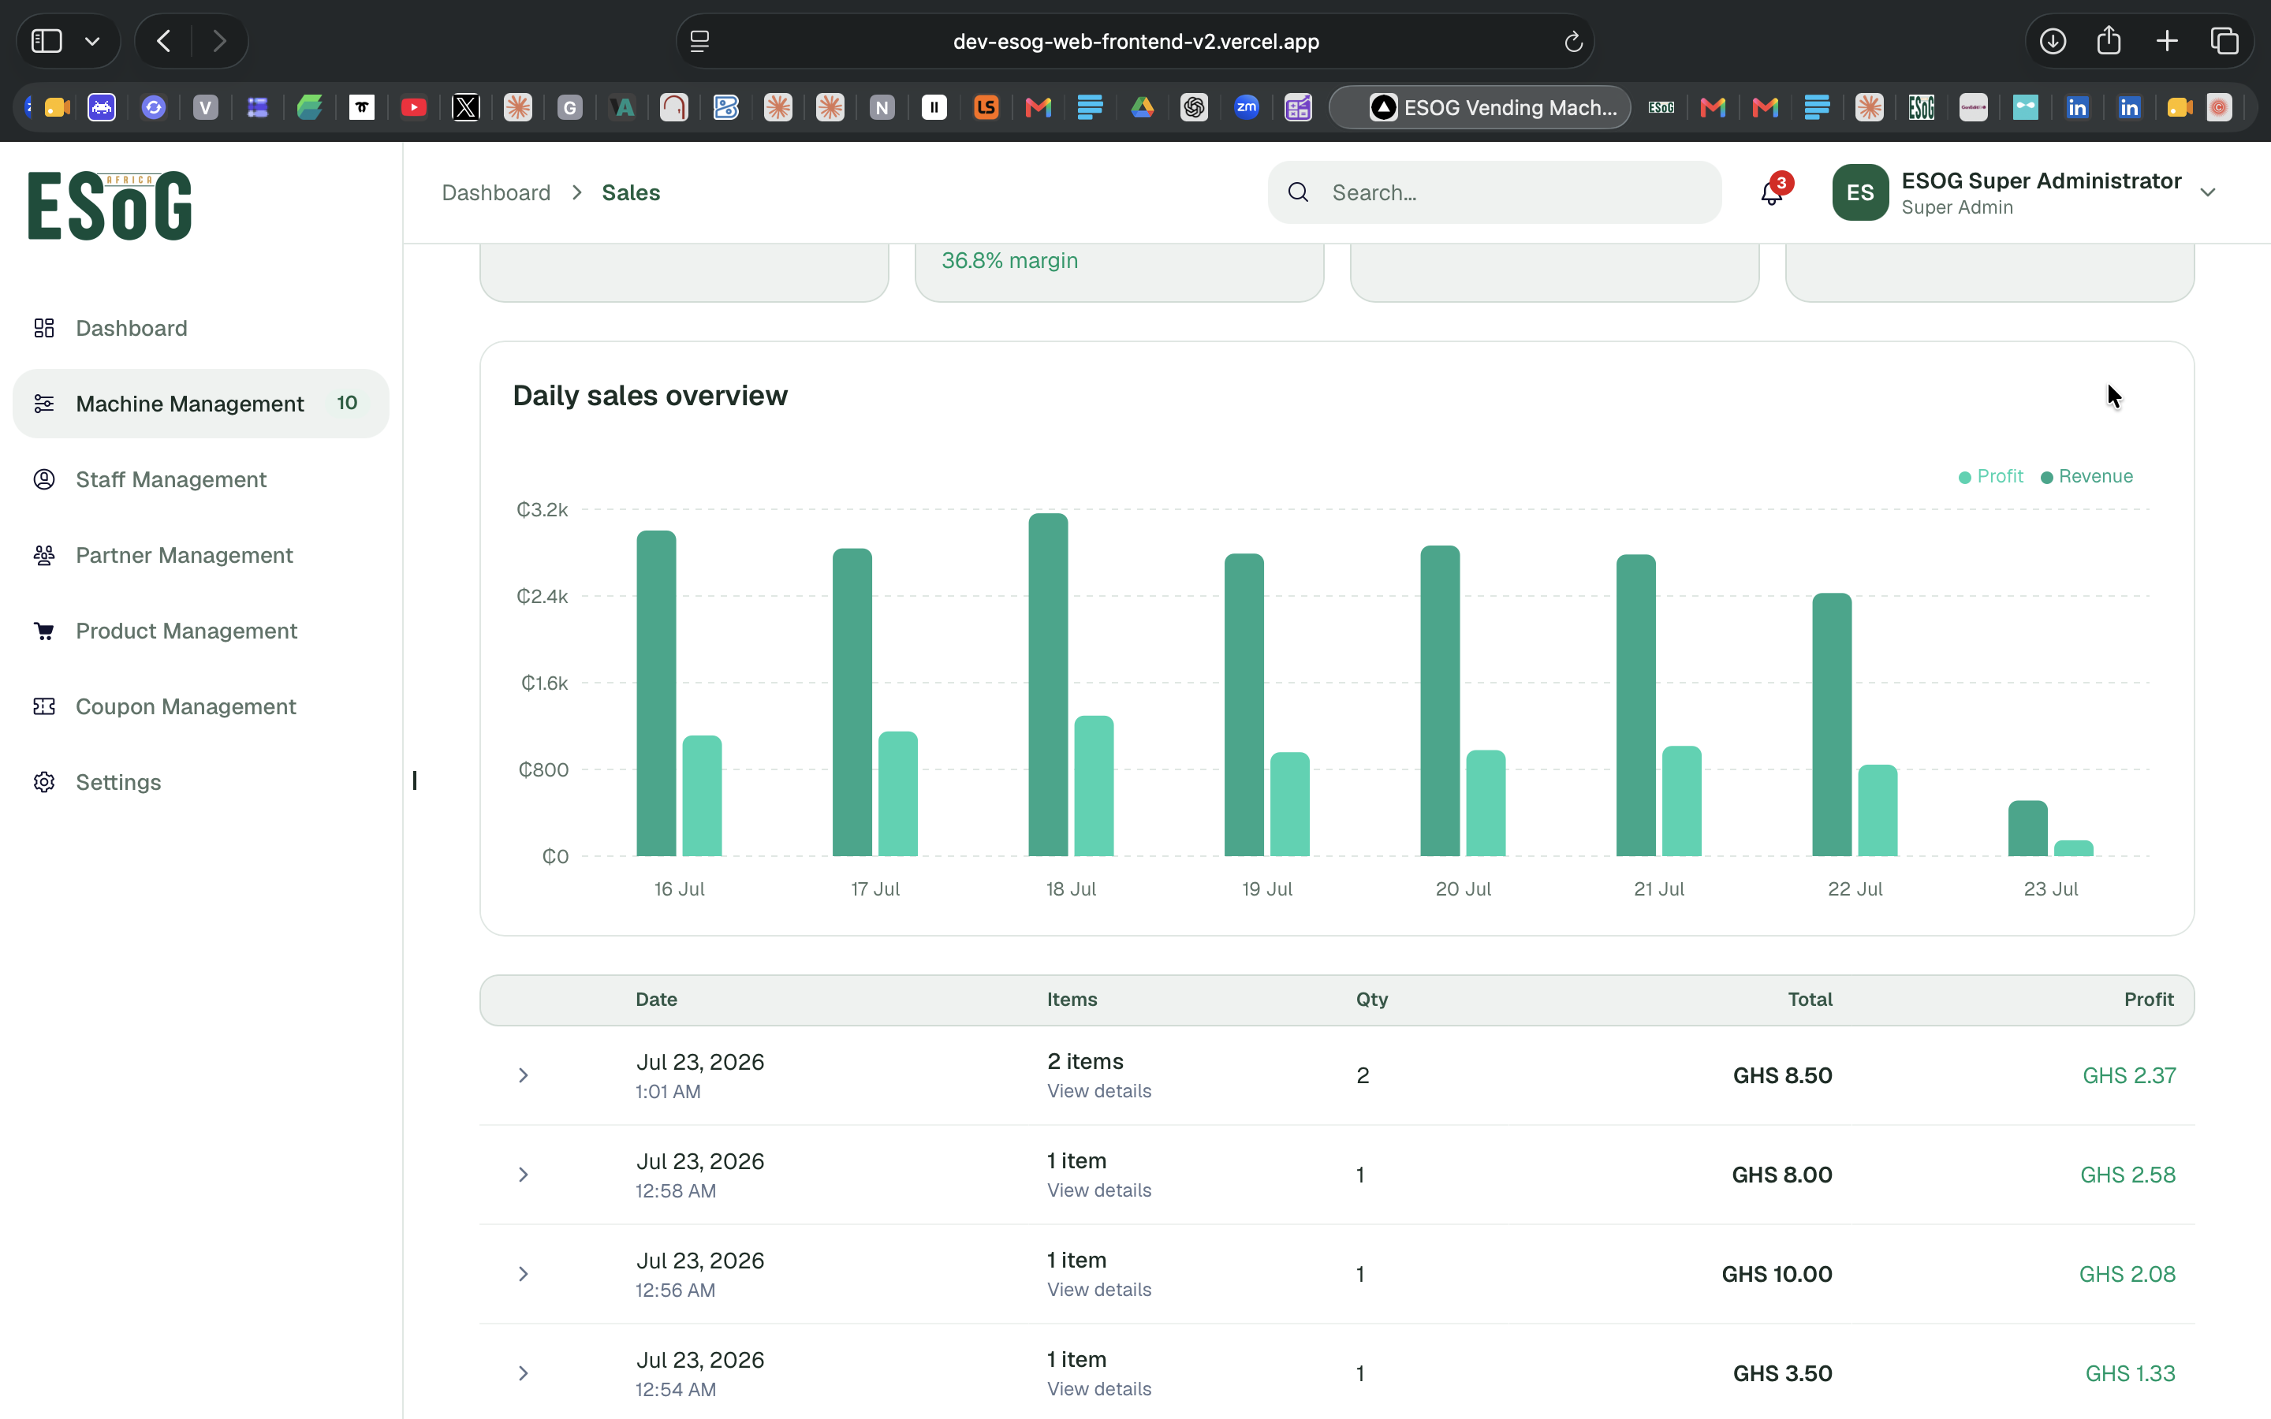The image size is (2271, 1419).
Task: Click the Coupon Management ticket icon
Action: point(44,706)
